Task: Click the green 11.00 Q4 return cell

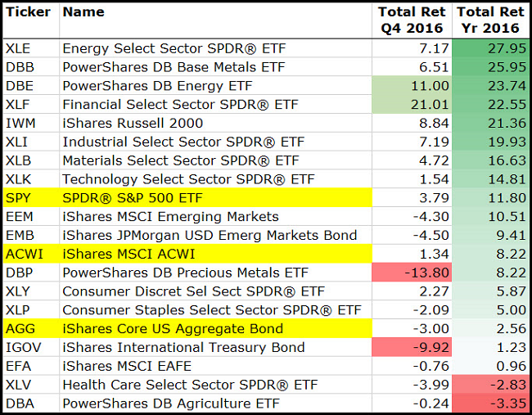Action: [x=412, y=86]
